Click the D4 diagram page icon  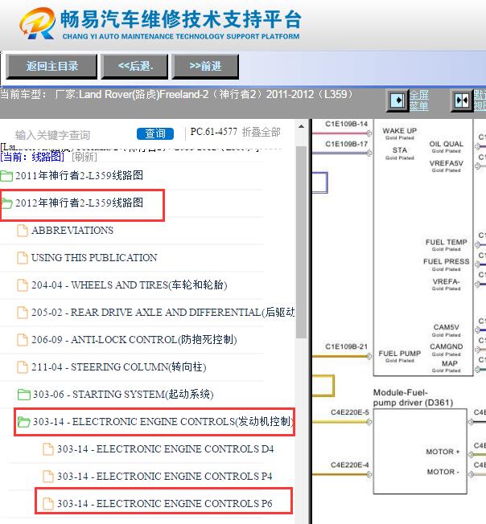pyautogui.click(x=48, y=449)
